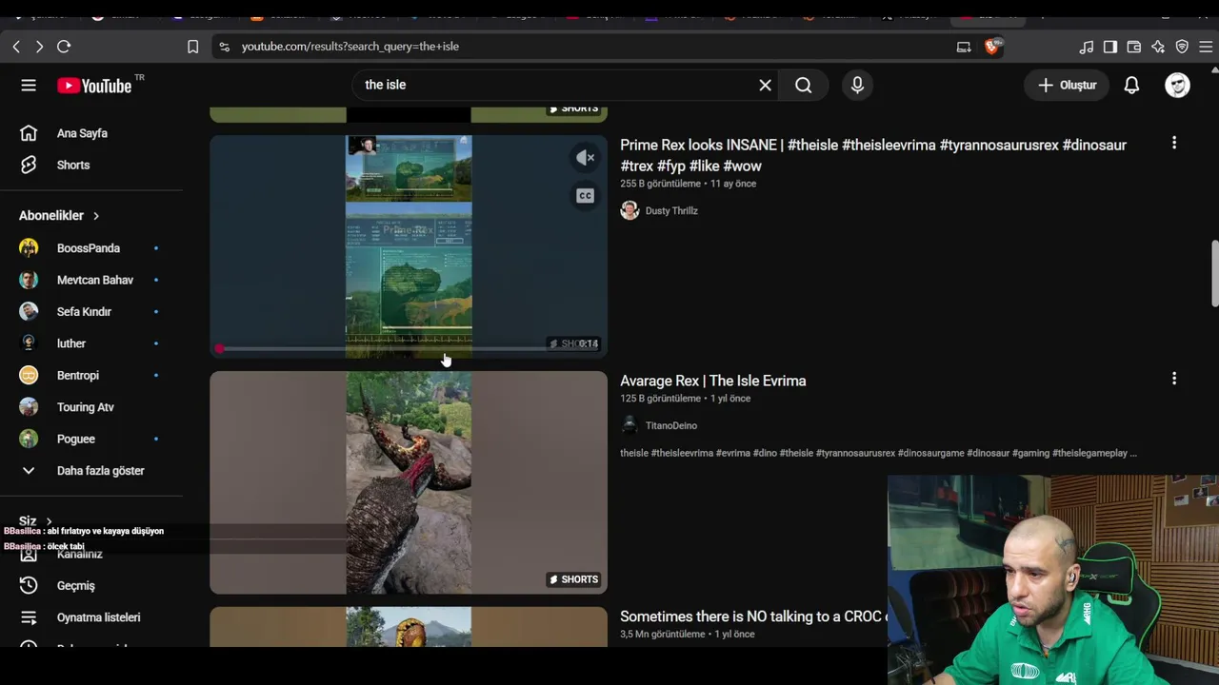Launch the Leo AI sparkle icon
Image resolution: width=1219 pixels, height=685 pixels.
[x=1158, y=47]
